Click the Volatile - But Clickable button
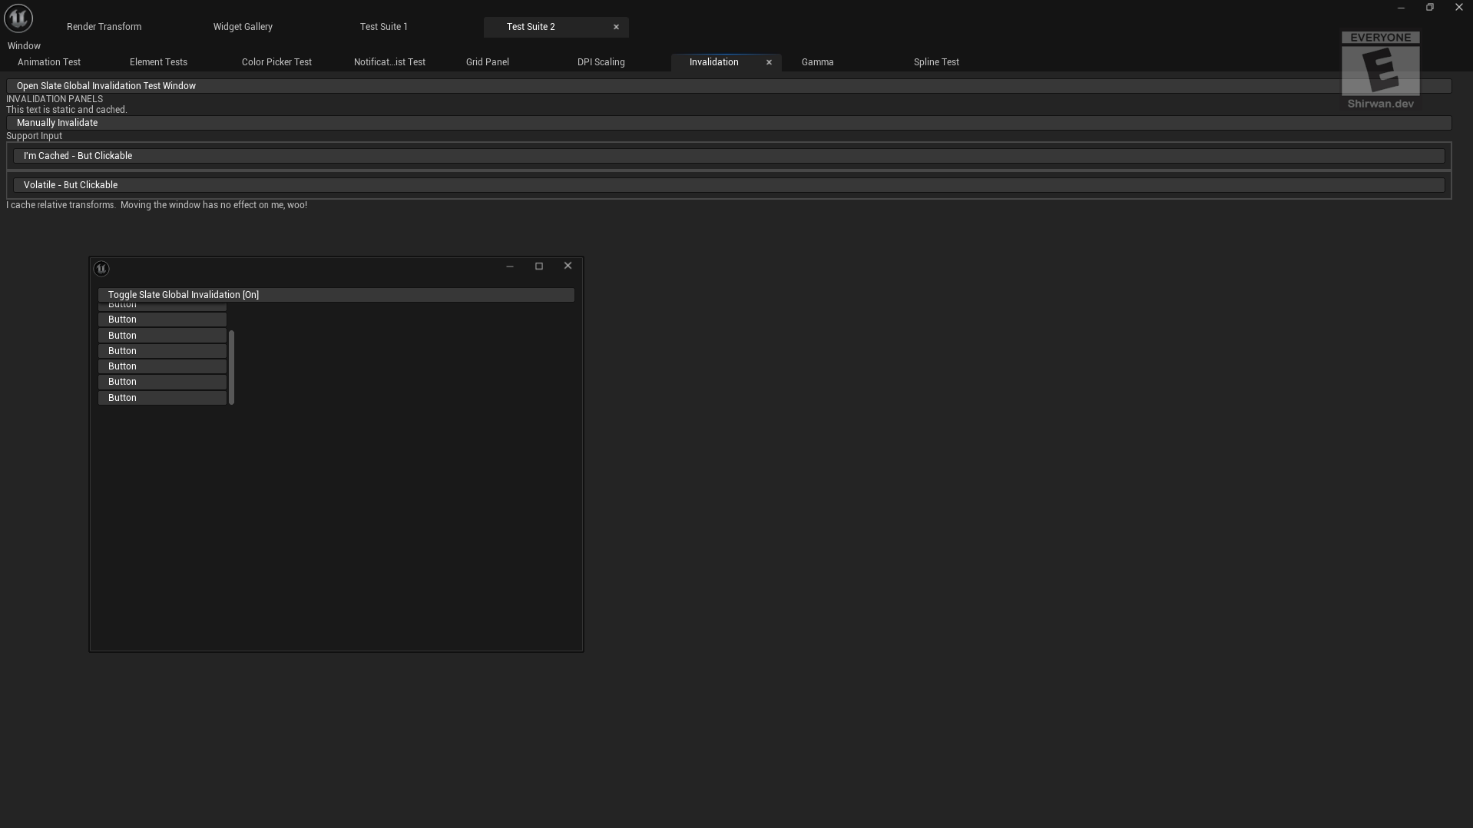Viewport: 1473px width, 828px height. pyautogui.click(x=729, y=185)
